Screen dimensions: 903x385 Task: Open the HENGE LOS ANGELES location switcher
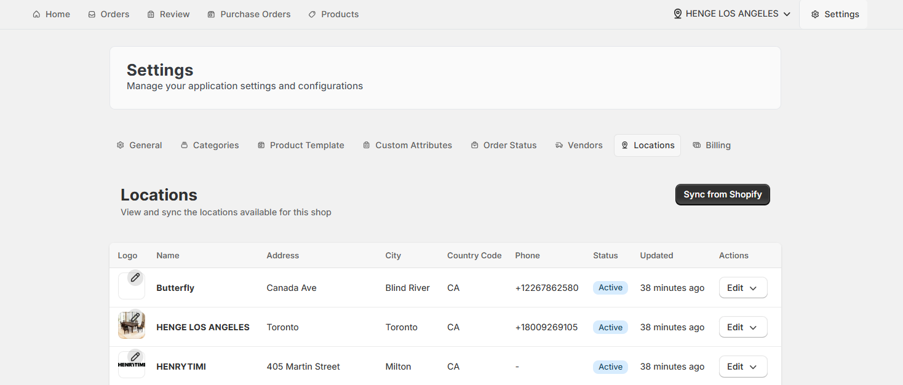coord(732,14)
